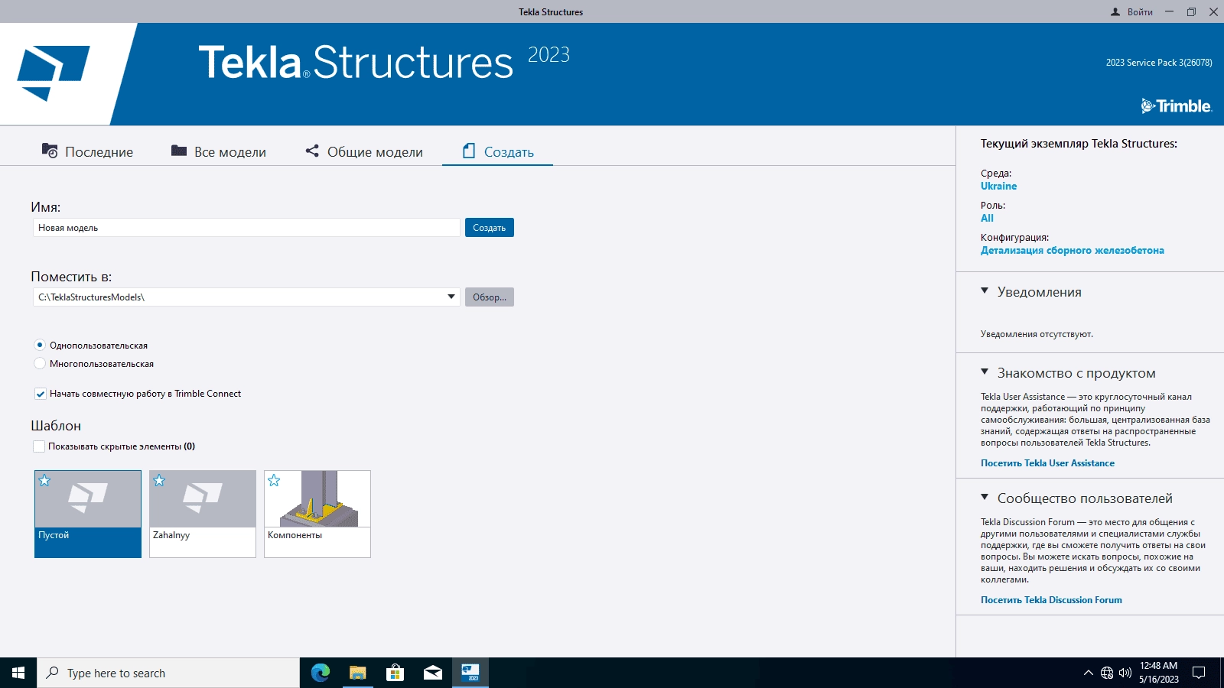Click the Tekla logo in header
The image size is (1224, 688).
54,73
